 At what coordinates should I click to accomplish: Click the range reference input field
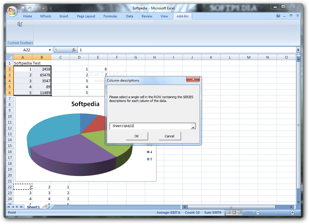[150, 126]
